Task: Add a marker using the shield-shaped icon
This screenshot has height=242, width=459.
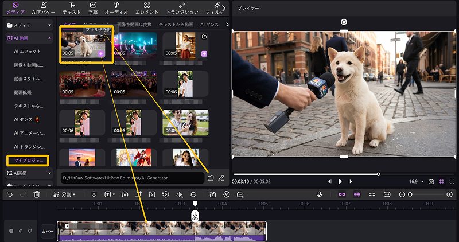Action: click(x=94, y=194)
